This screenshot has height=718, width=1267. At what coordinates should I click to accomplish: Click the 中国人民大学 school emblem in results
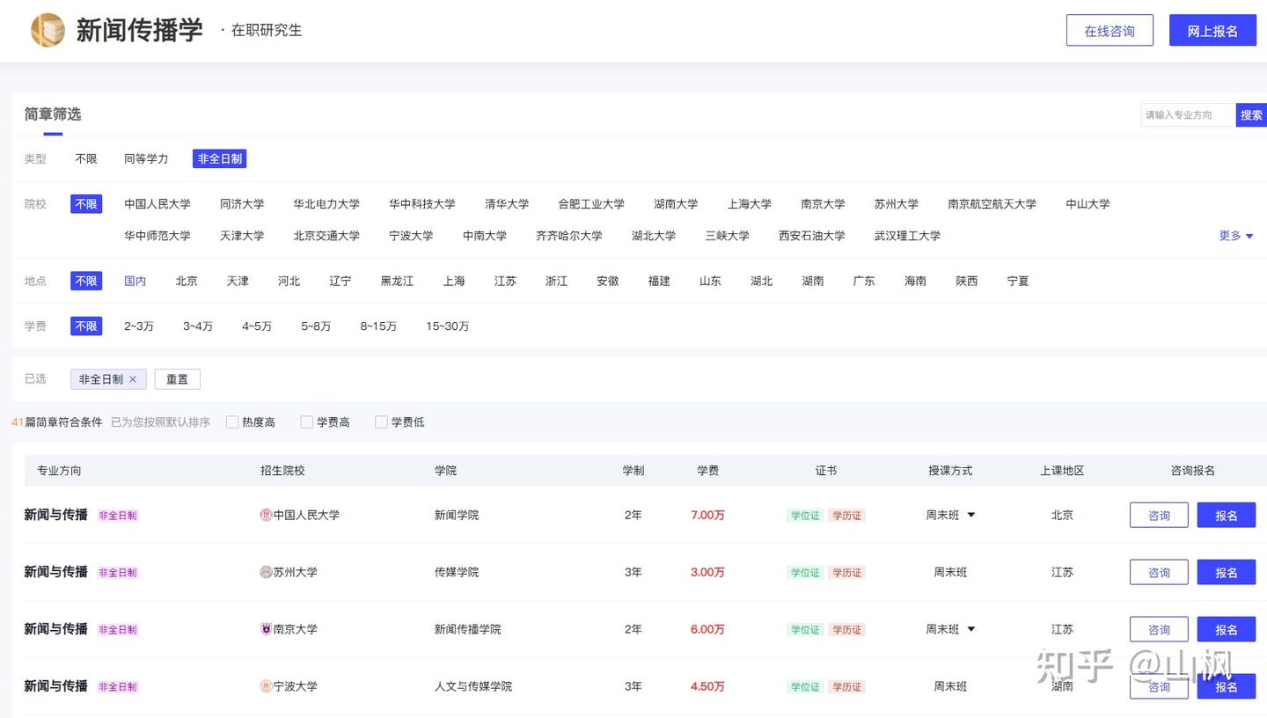266,515
